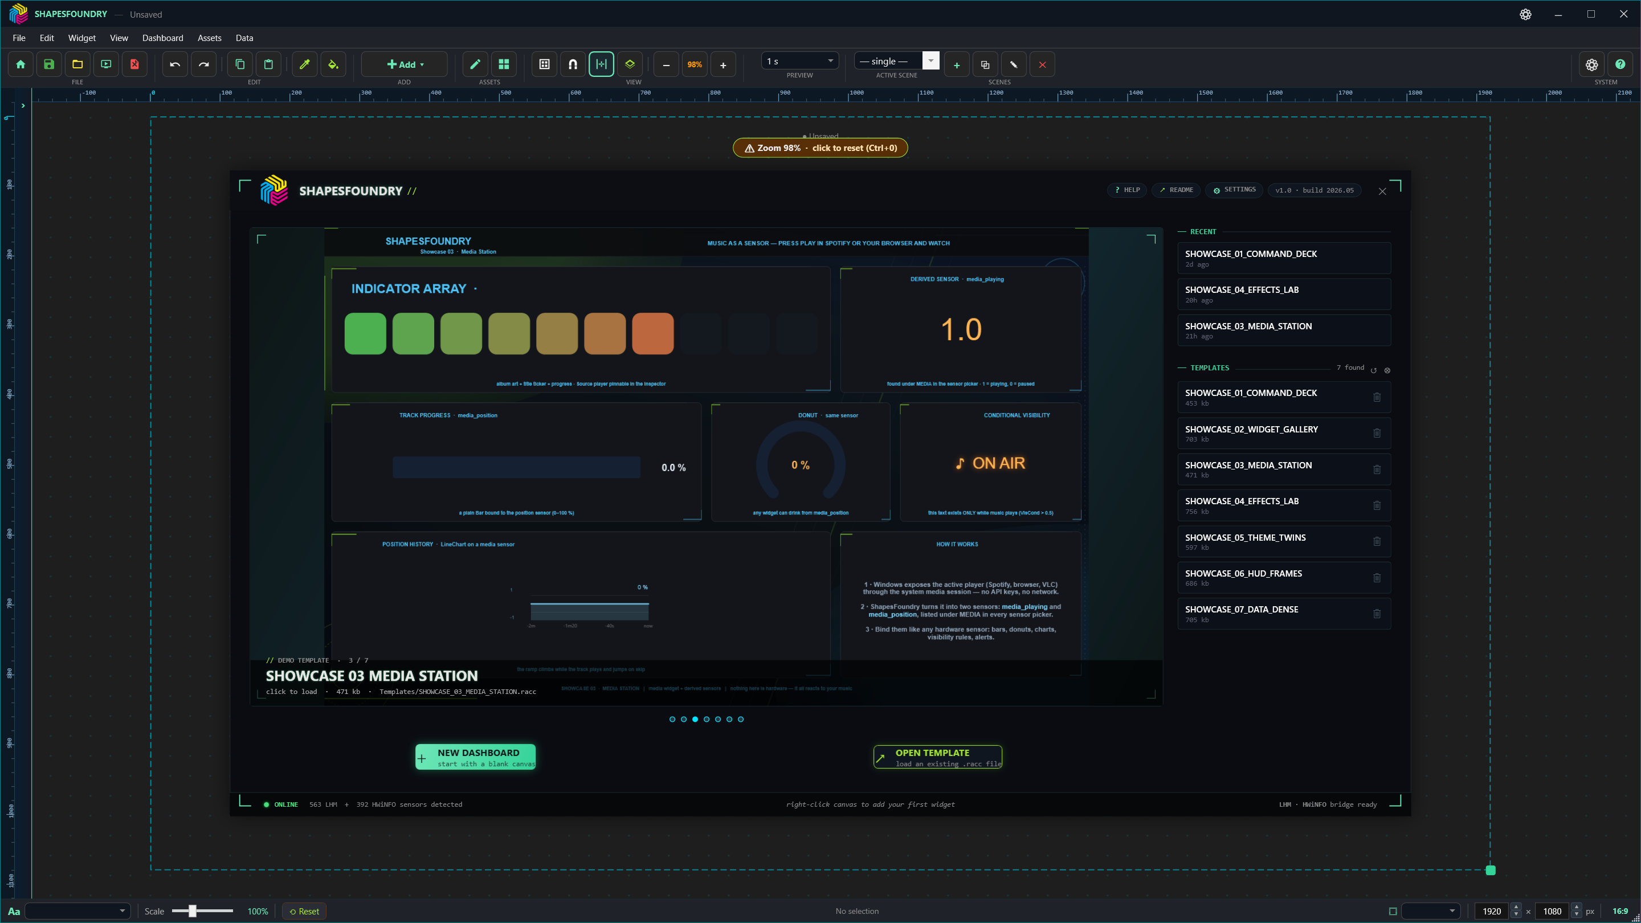Add a new scene with plus icon
Viewport: 1641px width, 923px height.
point(957,65)
